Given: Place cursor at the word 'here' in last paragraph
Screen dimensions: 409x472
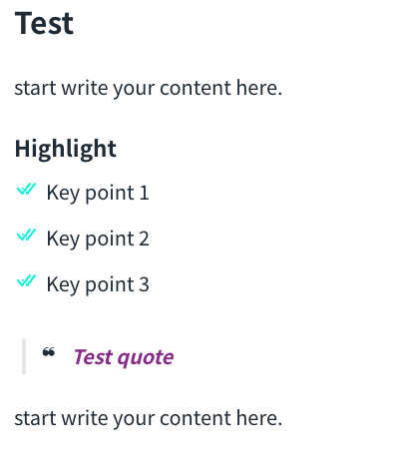Looking at the screenshot, I should (259, 418).
